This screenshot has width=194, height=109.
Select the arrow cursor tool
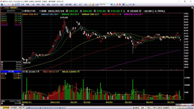123,5
